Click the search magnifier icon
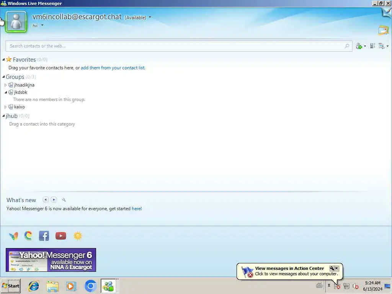The height and width of the screenshot is (294, 392). click(x=347, y=46)
